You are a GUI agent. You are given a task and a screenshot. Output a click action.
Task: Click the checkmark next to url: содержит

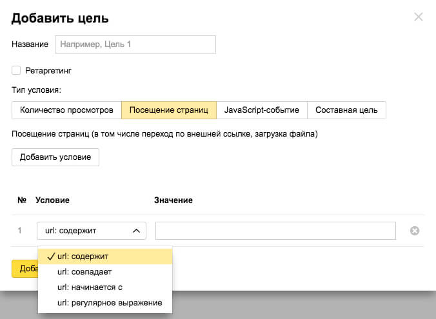[x=51, y=256]
